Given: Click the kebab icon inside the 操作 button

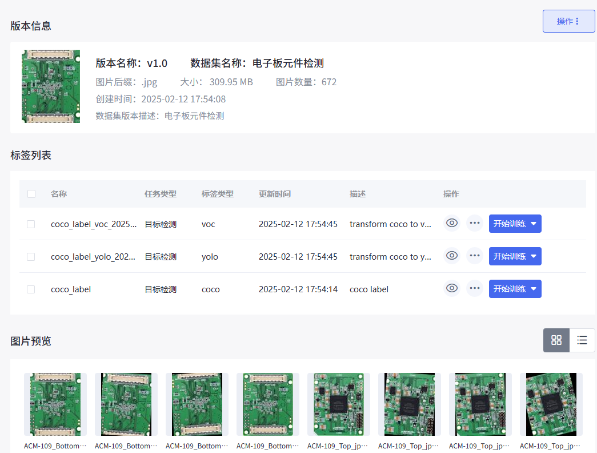Looking at the screenshot, I should click(x=579, y=21).
